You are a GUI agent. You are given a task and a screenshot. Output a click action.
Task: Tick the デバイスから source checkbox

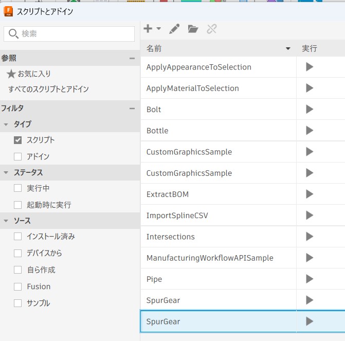click(x=17, y=253)
